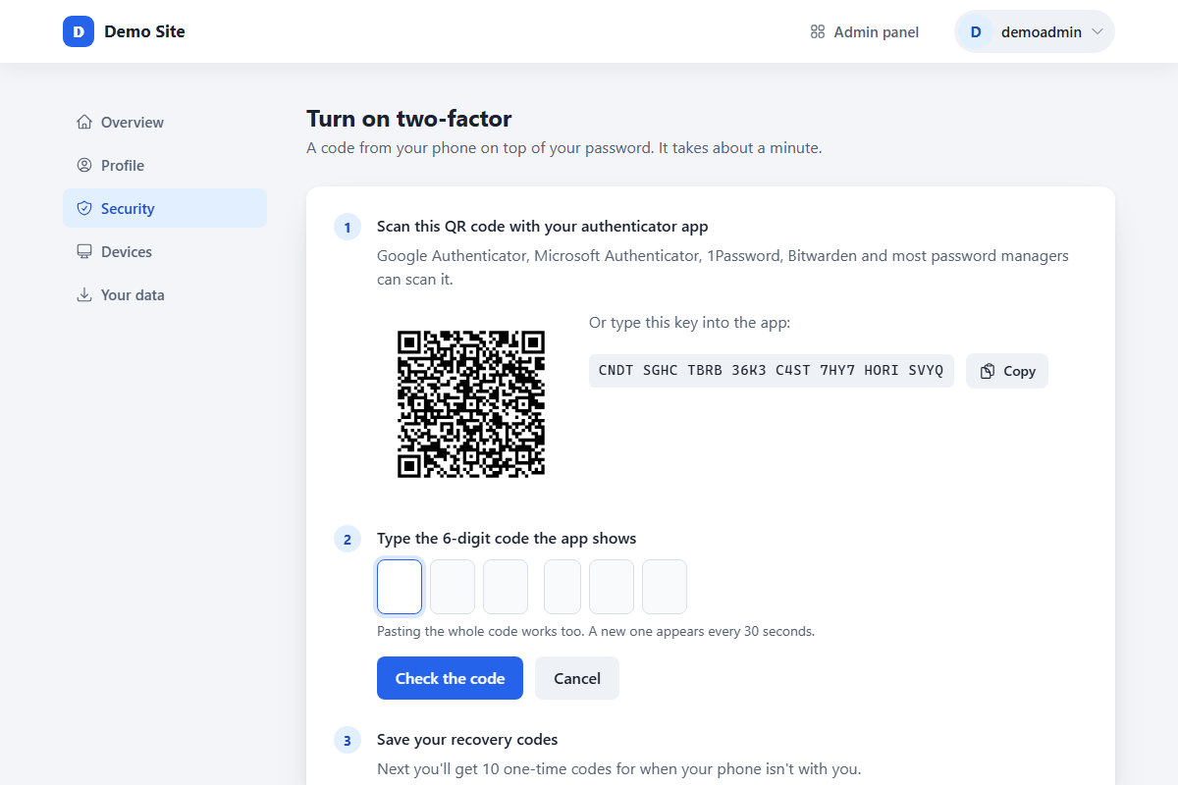
Task: Click 'Scan this QR code' step title
Action: (x=543, y=227)
